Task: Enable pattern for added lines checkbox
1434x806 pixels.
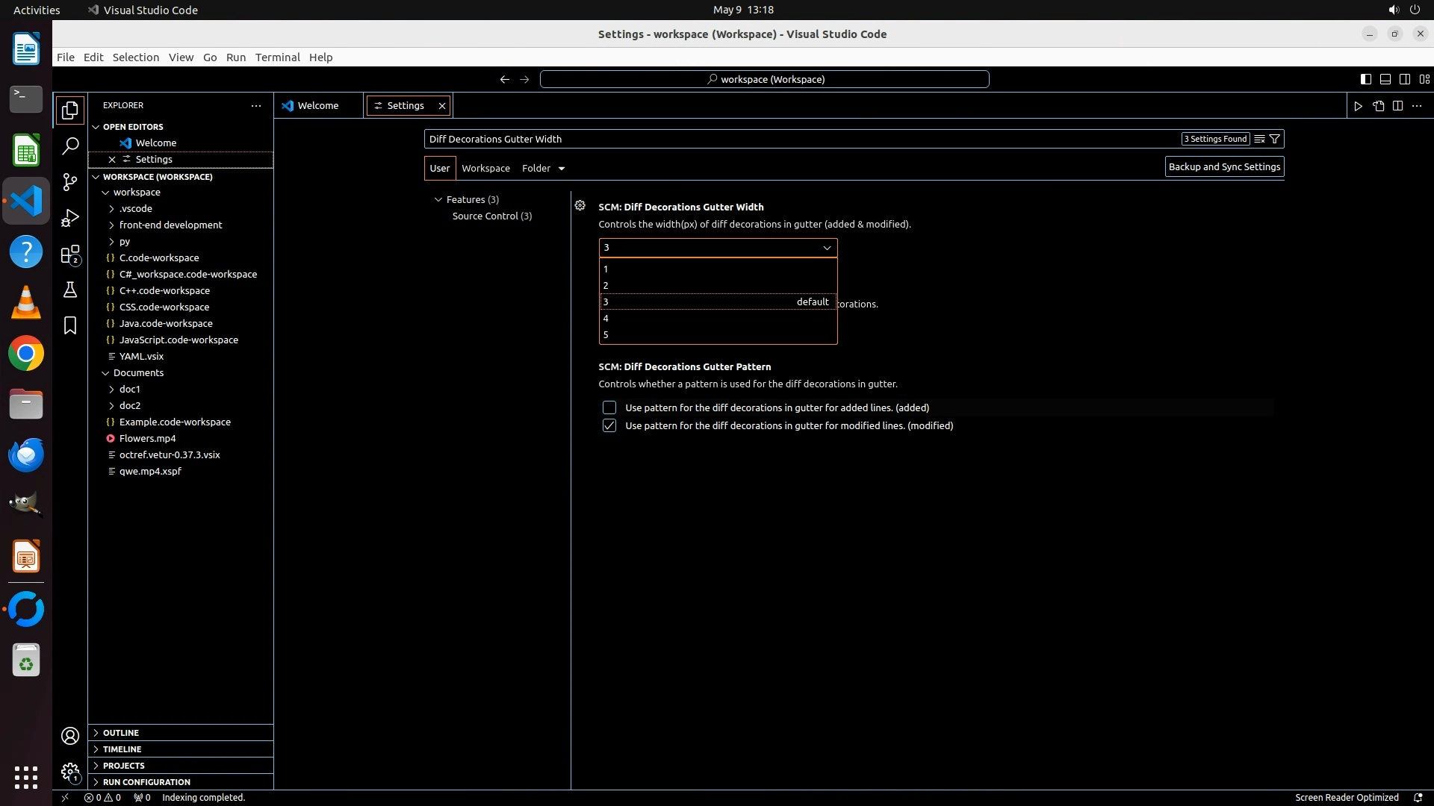Action: click(609, 407)
